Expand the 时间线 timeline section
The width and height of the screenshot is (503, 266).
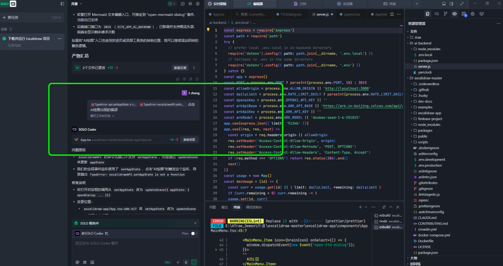[x=415, y=264]
